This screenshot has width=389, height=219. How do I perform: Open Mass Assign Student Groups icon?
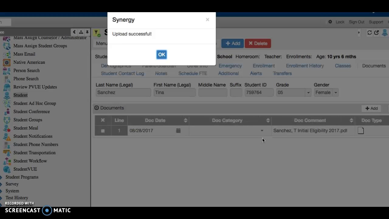7,46
